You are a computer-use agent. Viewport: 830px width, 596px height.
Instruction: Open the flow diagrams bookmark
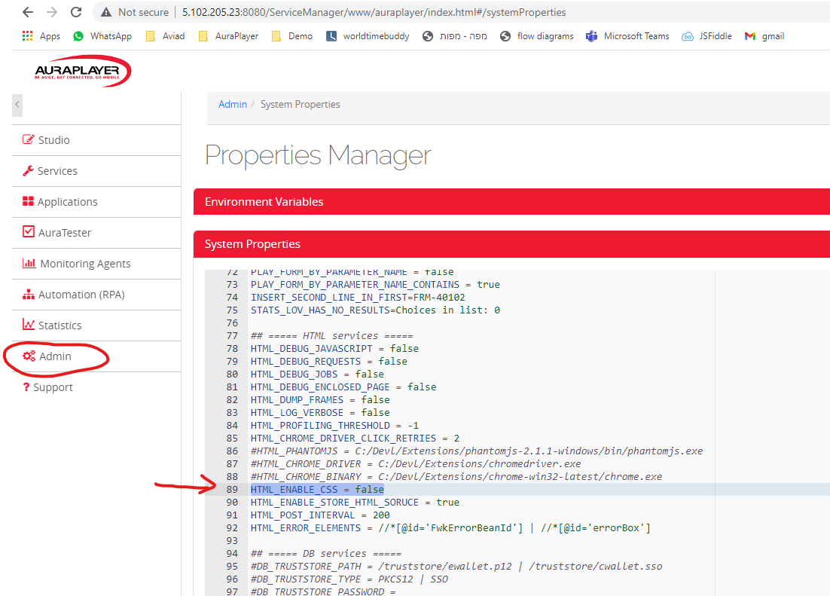pyautogui.click(x=537, y=36)
